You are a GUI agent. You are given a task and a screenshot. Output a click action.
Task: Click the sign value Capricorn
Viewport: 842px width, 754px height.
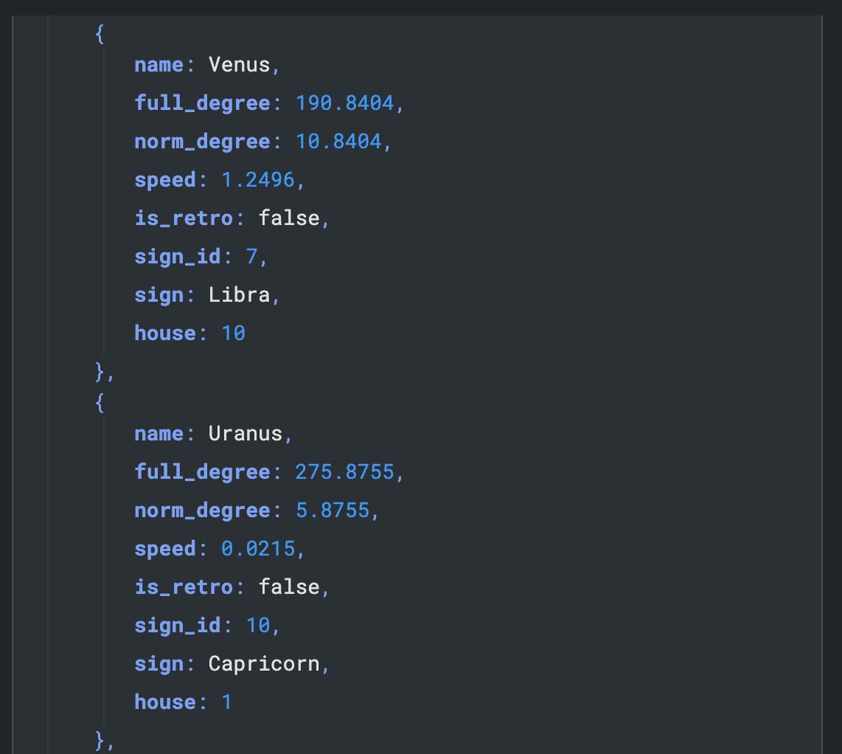(263, 664)
